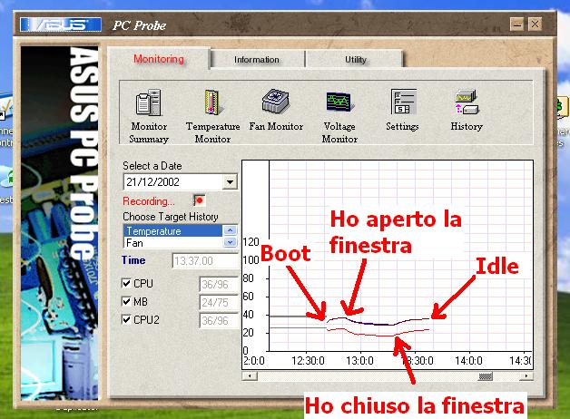Click the Recording... label

click(149, 201)
